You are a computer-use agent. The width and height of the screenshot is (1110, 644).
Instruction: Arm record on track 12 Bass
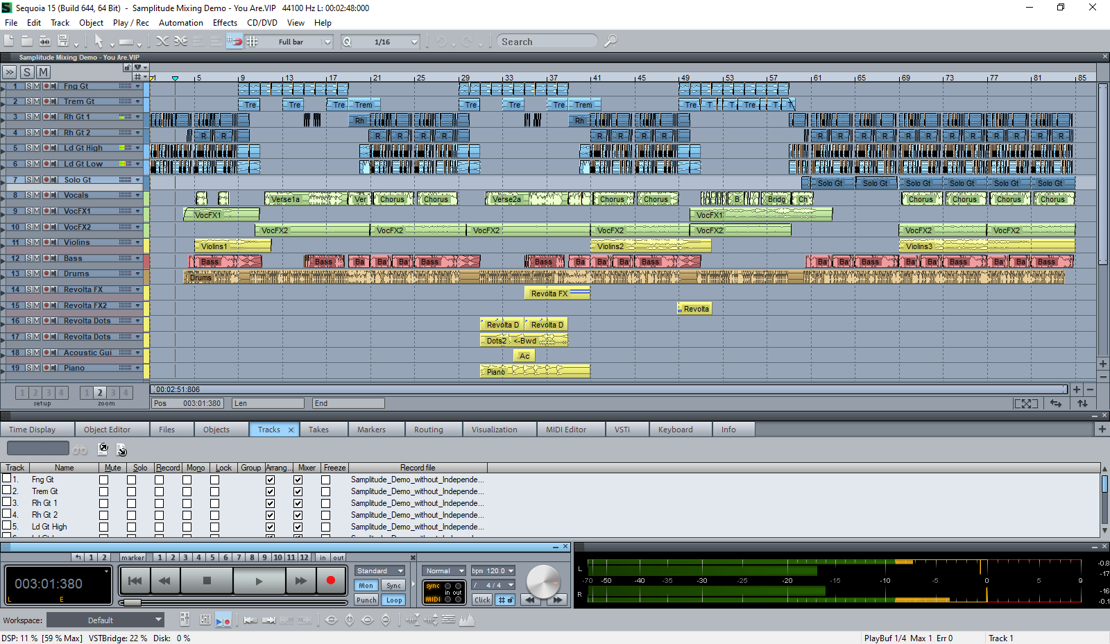click(x=46, y=258)
